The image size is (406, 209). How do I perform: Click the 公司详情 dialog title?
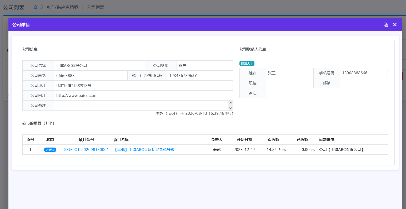click(x=21, y=25)
